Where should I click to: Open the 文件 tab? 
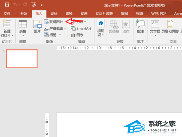[7, 14]
